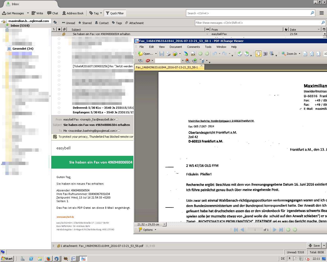Open the Options dropdown in PDF viewer
The height and width of the screenshot is (262, 327).
(147, 230)
